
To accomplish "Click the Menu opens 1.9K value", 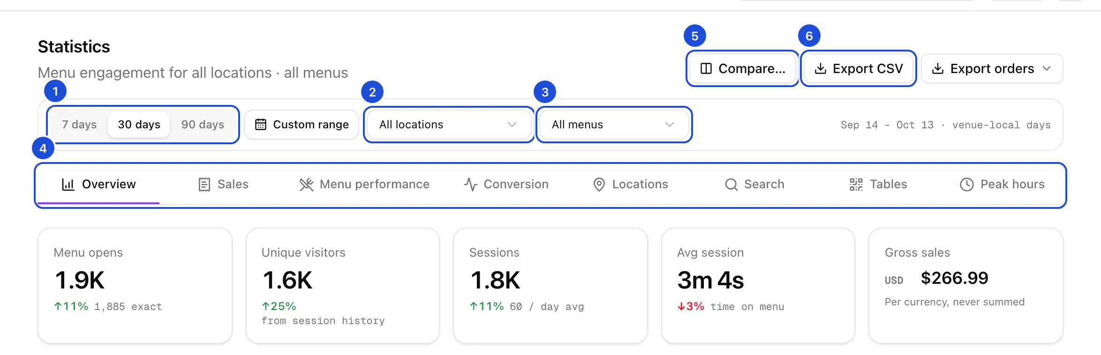I will coord(80,280).
